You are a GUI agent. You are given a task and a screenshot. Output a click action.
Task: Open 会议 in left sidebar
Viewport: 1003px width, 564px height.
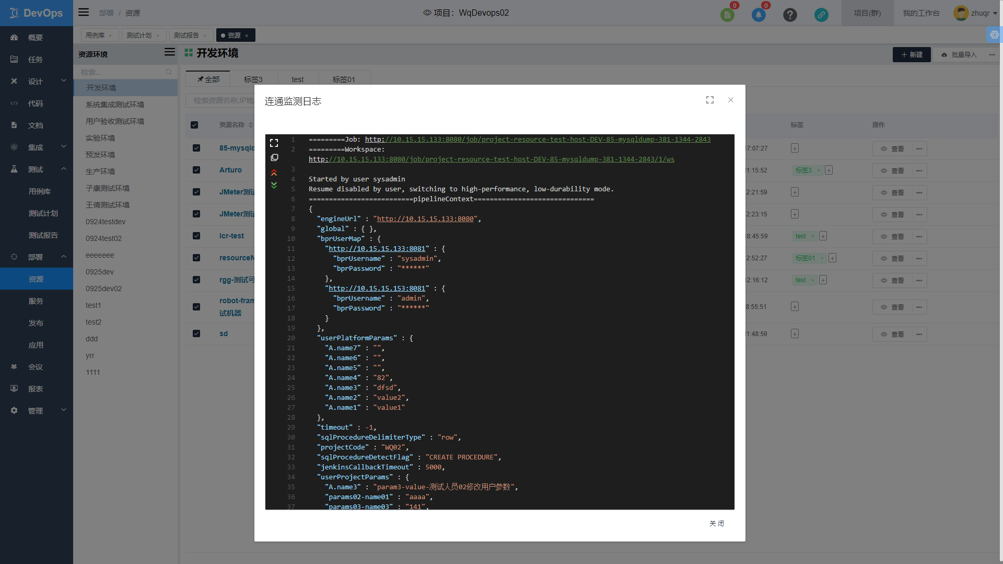click(37, 367)
